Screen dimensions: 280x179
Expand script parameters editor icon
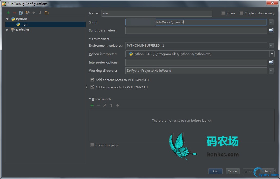[x=271, y=30]
